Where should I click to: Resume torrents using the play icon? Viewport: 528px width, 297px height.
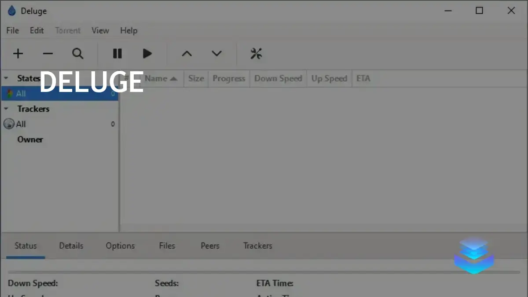click(x=147, y=53)
